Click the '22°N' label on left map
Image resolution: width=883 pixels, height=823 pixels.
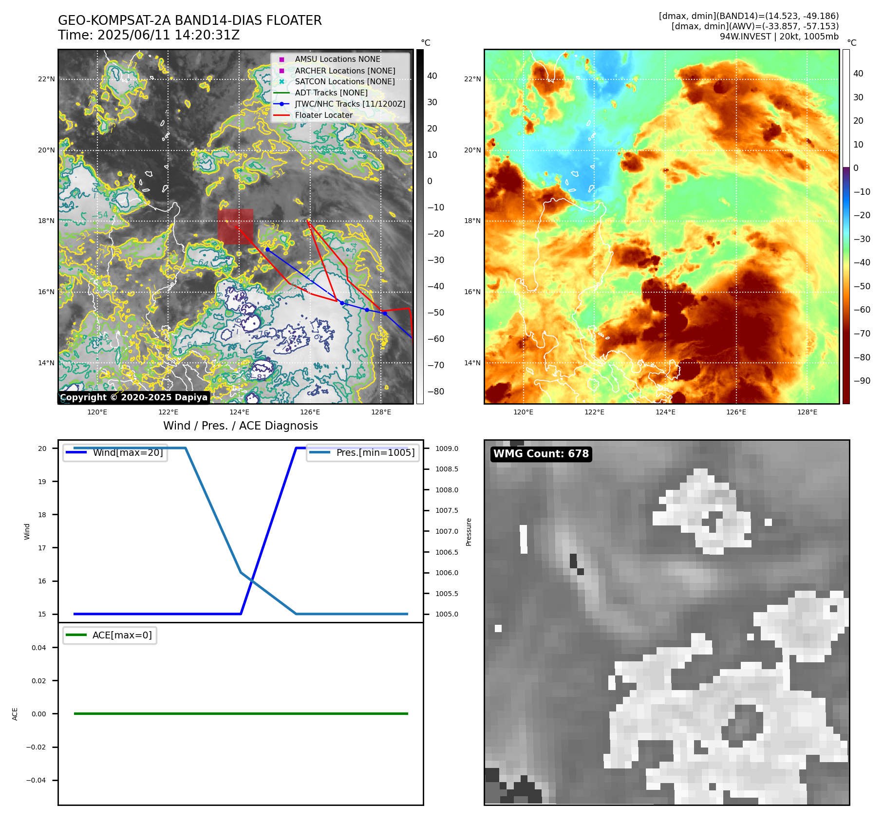coord(46,79)
